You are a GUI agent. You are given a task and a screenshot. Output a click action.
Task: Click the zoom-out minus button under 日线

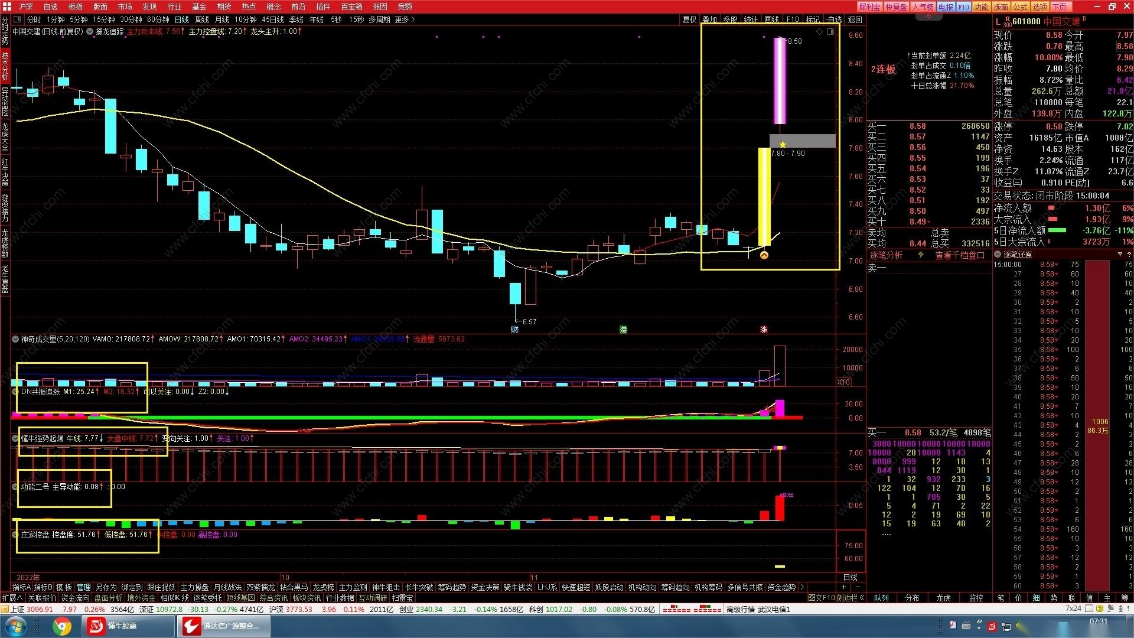858,587
